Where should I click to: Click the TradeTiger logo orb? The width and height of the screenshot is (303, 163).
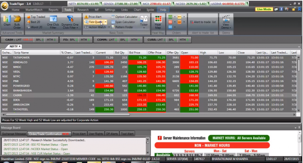point(5,6)
